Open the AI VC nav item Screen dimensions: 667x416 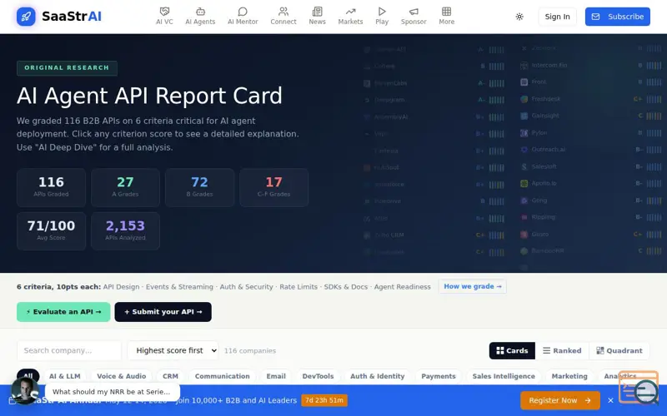(x=164, y=16)
